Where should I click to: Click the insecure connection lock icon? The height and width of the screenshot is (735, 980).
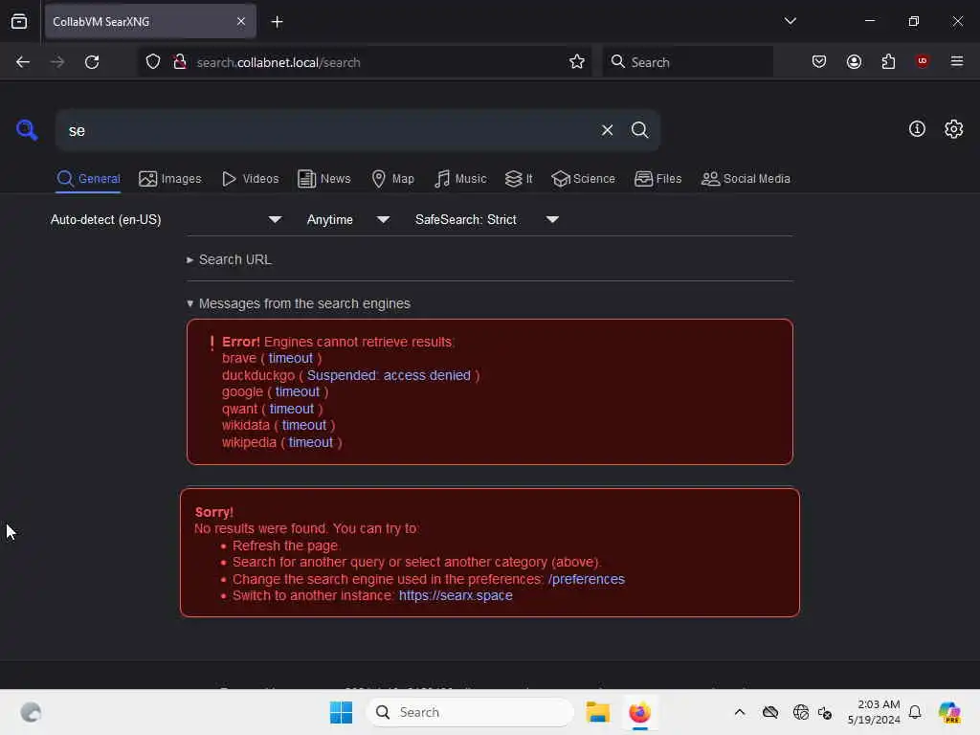click(x=180, y=62)
